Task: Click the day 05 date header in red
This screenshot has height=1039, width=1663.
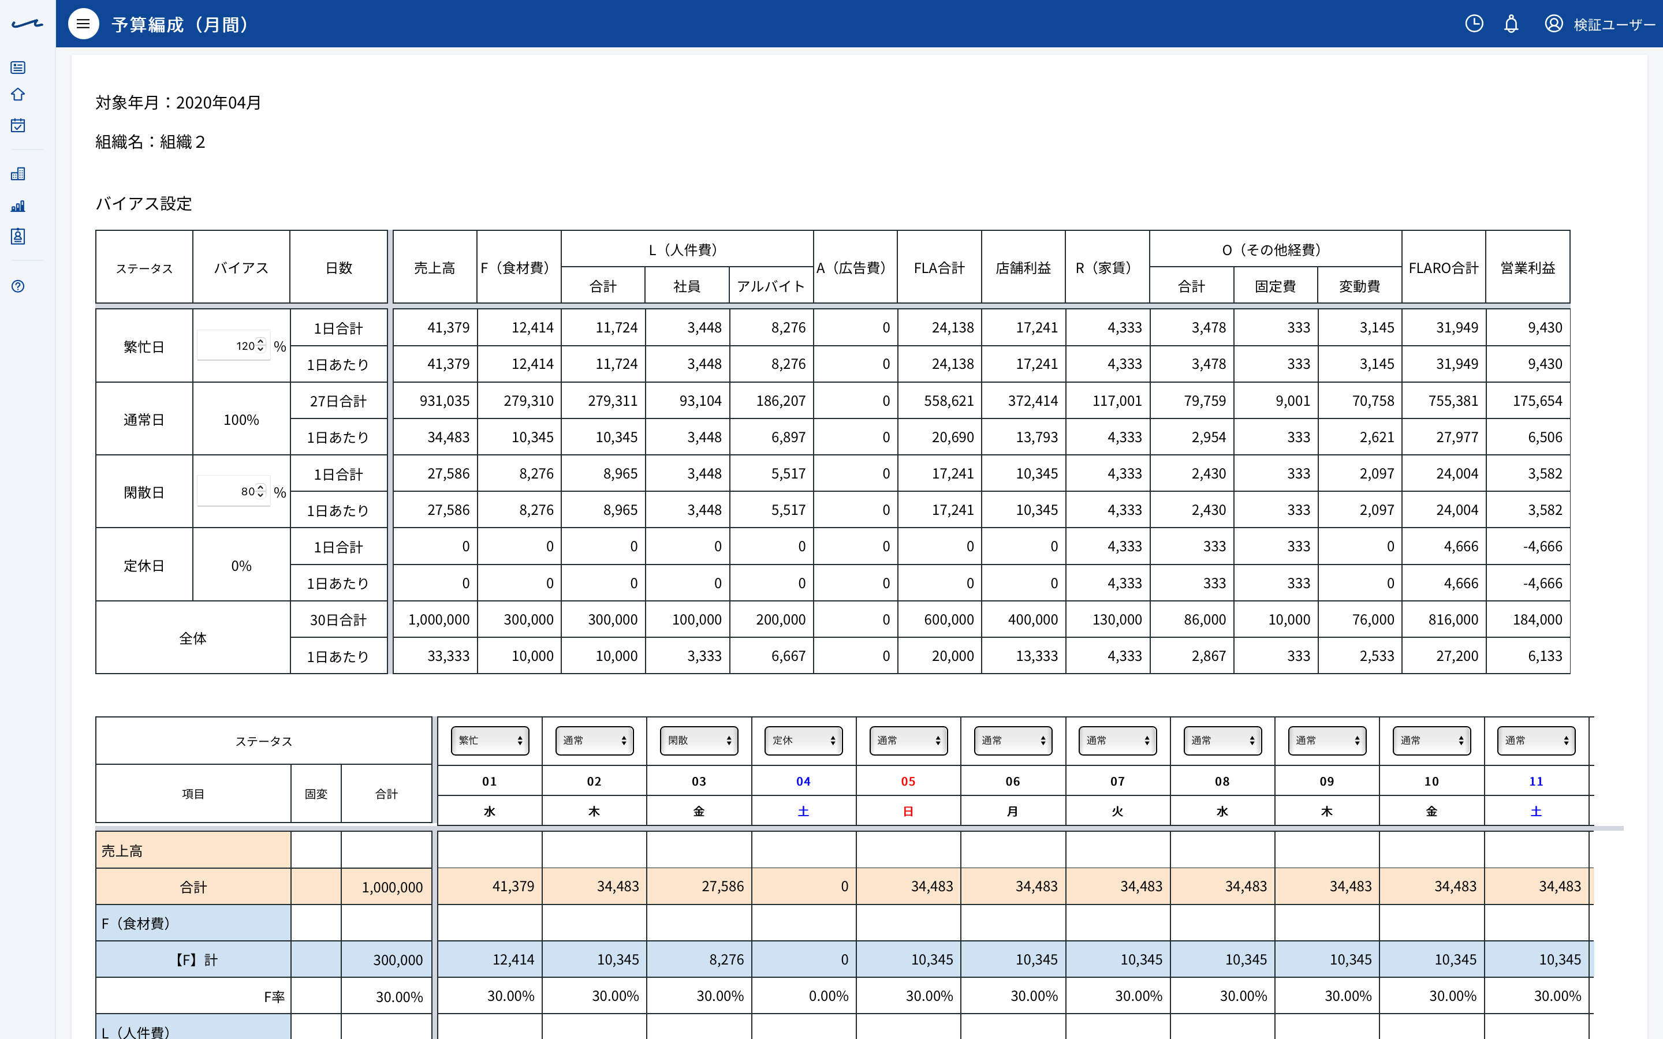Action: pos(908,782)
